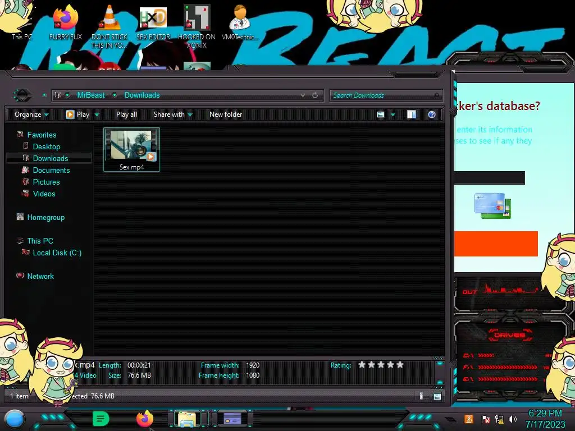Set rating using the first star
The height and width of the screenshot is (431, 575).
(362, 365)
